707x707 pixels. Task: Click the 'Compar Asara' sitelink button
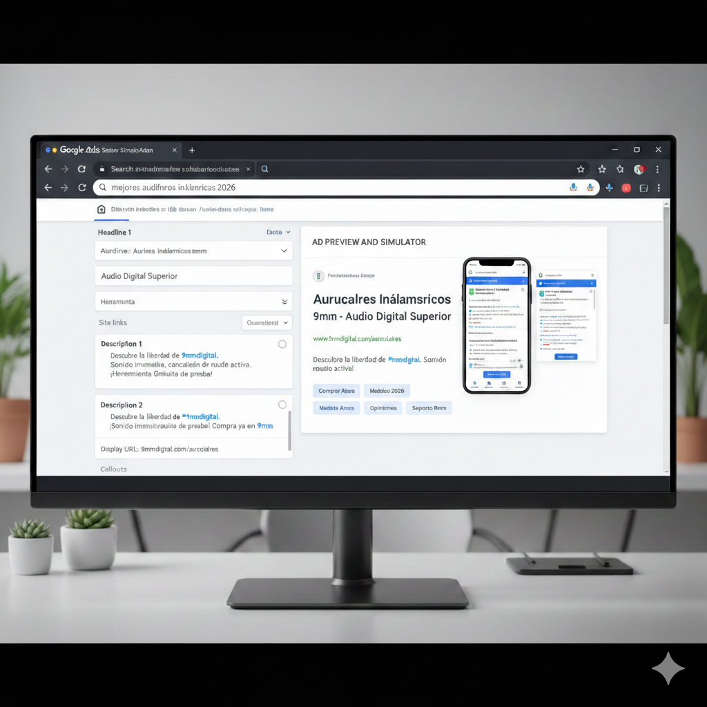[336, 391]
